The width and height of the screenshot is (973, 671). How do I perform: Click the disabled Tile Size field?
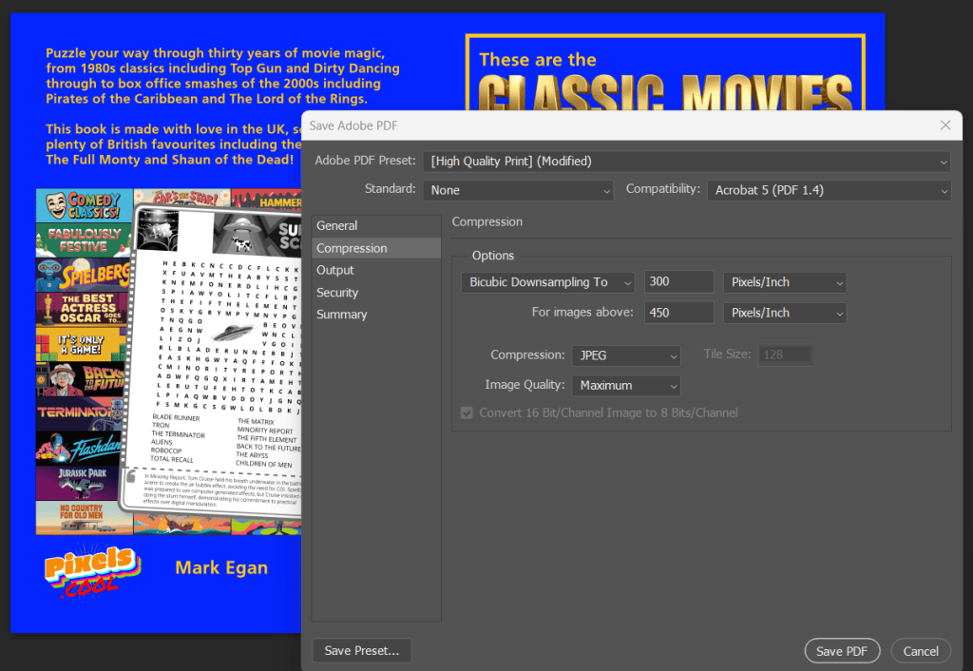tap(785, 355)
